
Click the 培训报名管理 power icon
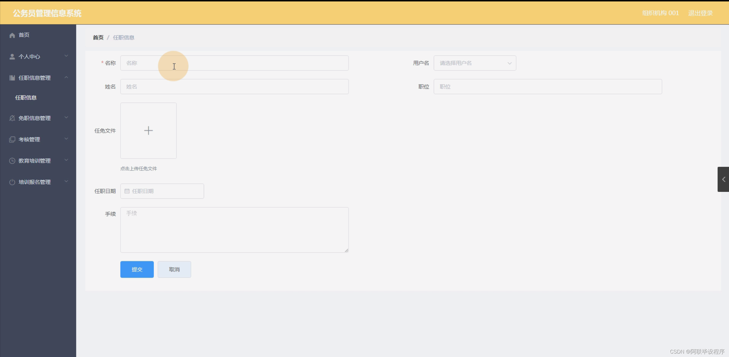[x=12, y=182]
